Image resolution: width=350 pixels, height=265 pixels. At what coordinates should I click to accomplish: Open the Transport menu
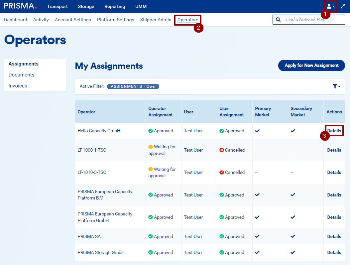[57, 6]
